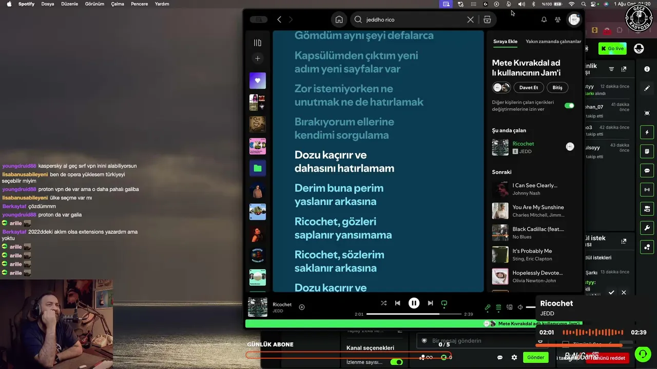Open Kick chat settings gear
Image resolution: width=657 pixels, height=369 pixels.
[514, 358]
